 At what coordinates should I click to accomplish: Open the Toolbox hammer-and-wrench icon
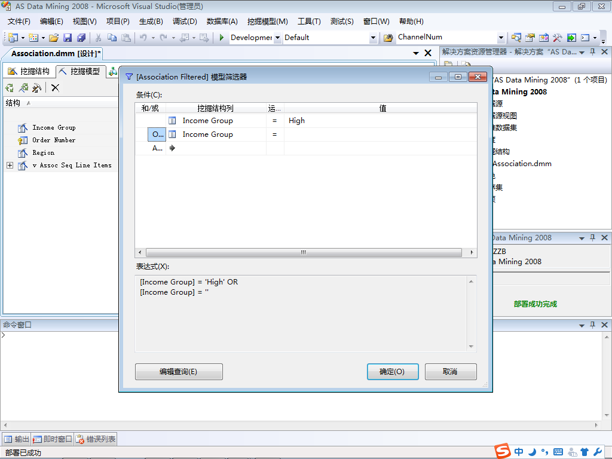point(558,38)
